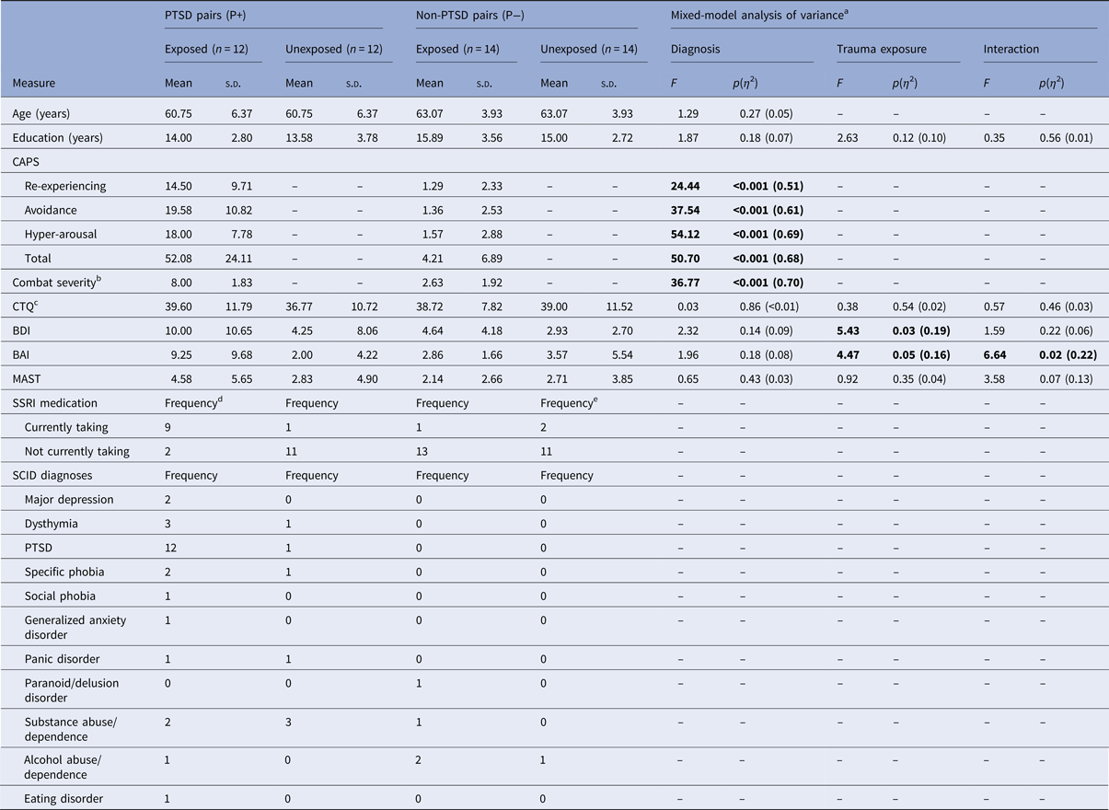Select the "Diagnosis" subheader
This screenshot has height=810, width=1109.
pos(695,49)
